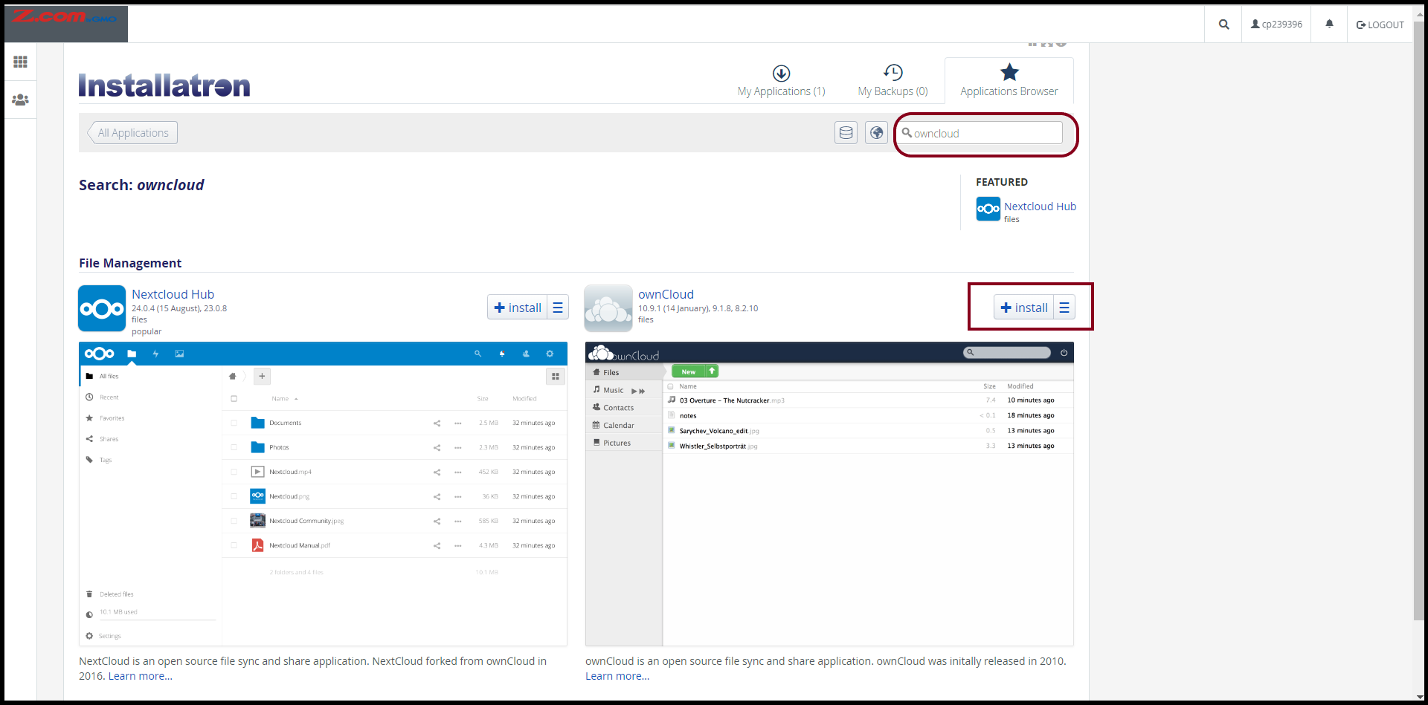Image resolution: width=1428 pixels, height=705 pixels.
Task: Click the Nextcloud Hub app logo
Action: pos(102,308)
